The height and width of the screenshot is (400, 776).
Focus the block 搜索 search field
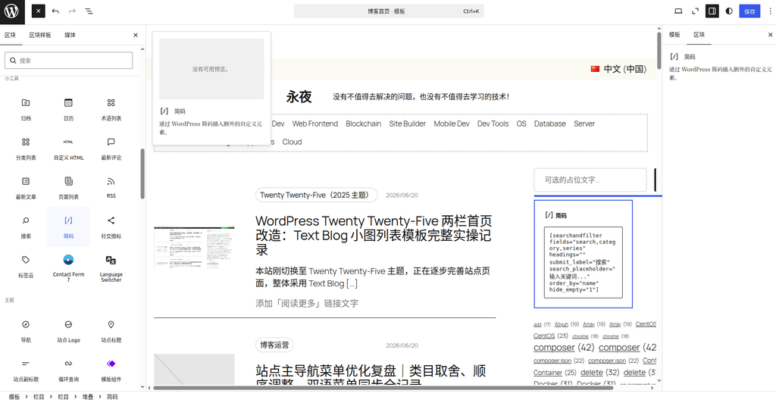[x=69, y=61]
